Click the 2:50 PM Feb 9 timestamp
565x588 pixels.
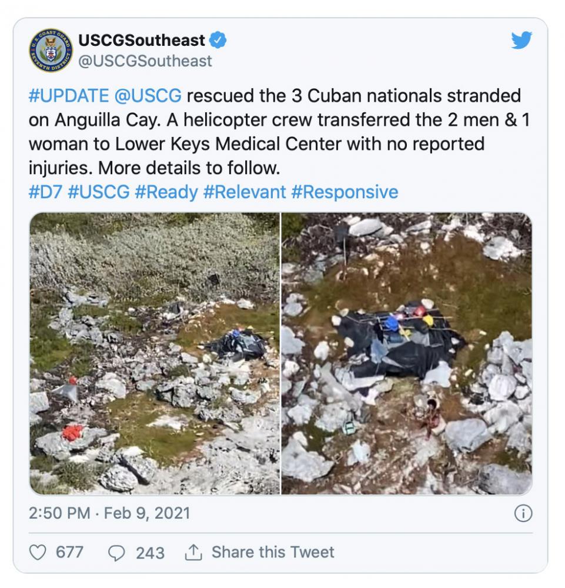[109, 513]
